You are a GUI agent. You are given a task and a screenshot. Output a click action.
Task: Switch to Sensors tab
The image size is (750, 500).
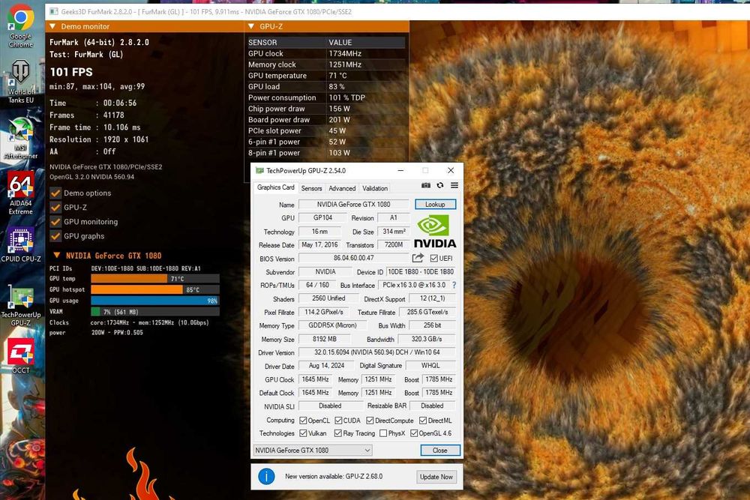point(311,188)
